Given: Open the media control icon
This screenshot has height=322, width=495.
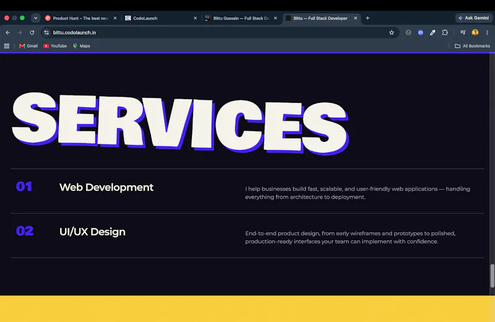Looking at the screenshot, I should 463,32.
